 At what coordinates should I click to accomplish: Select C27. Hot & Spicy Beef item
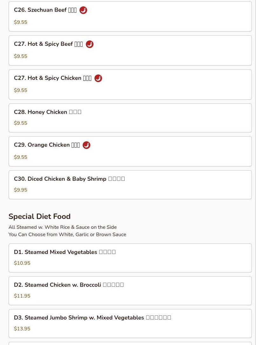pos(130,51)
